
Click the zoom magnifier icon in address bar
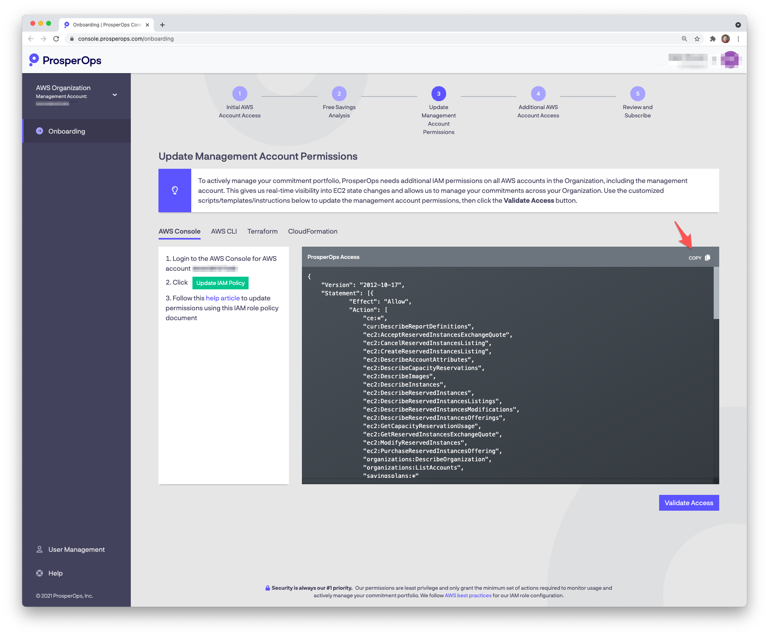684,39
